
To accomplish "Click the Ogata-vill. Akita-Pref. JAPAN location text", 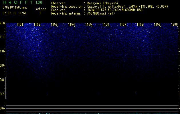I will point(128,7).
